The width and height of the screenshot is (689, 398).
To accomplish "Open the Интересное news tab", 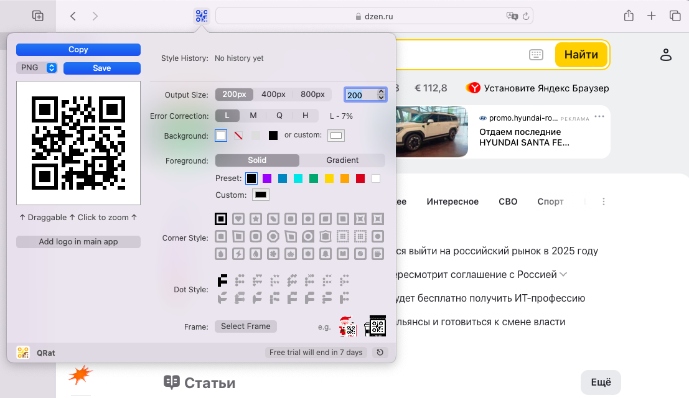I will [x=452, y=201].
